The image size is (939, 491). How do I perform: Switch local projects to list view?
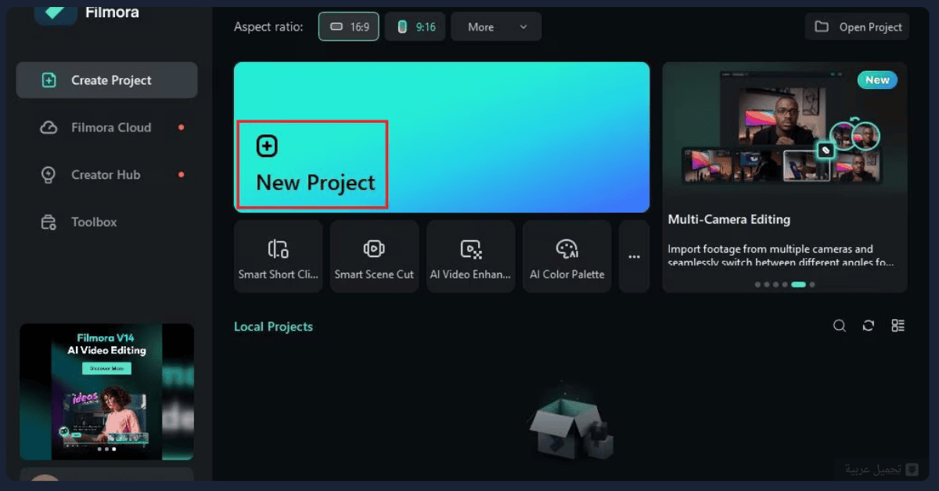click(898, 326)
